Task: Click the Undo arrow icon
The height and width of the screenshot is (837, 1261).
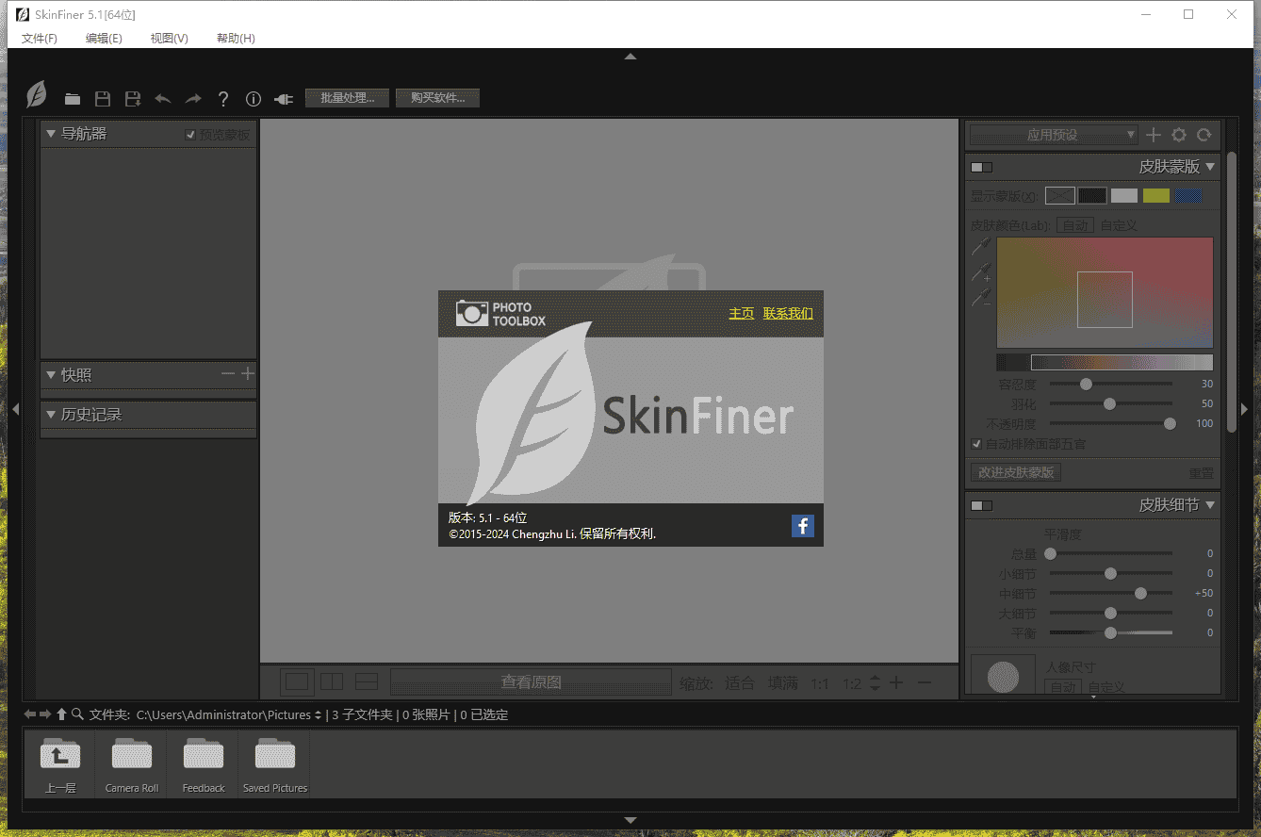Action: click(x=162, y=98)
